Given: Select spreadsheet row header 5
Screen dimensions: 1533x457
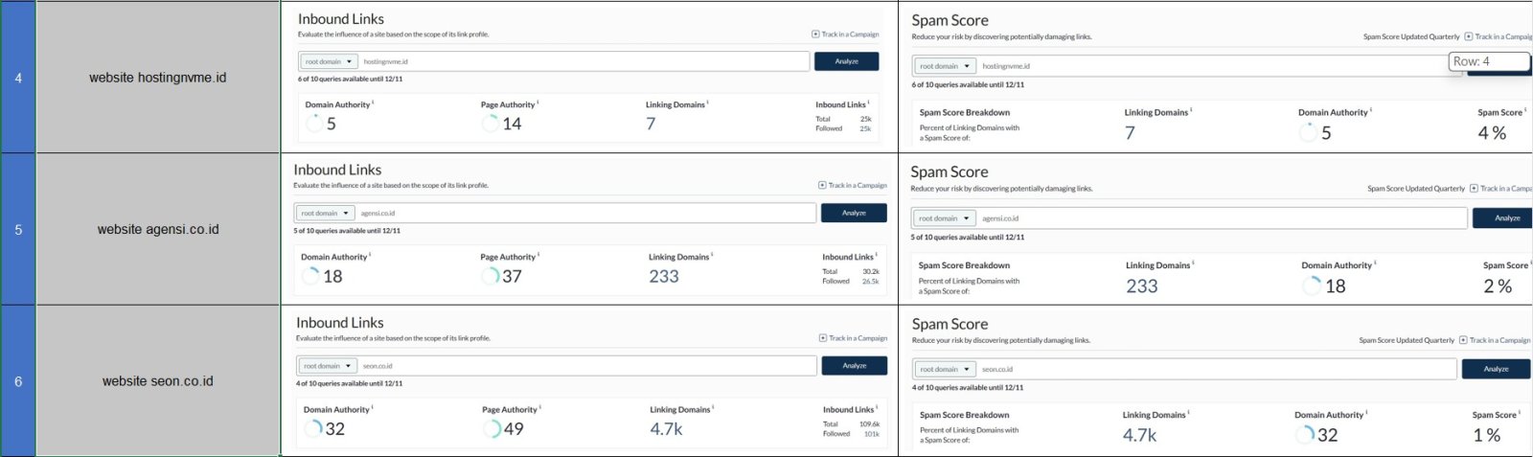Looking at the screenshot, I should coord(18,229).
